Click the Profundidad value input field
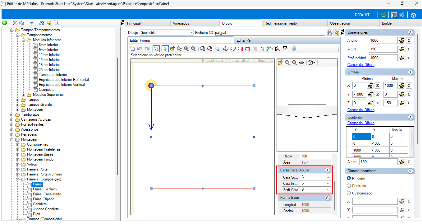The image size is (422, 224). tap(383, 58)
